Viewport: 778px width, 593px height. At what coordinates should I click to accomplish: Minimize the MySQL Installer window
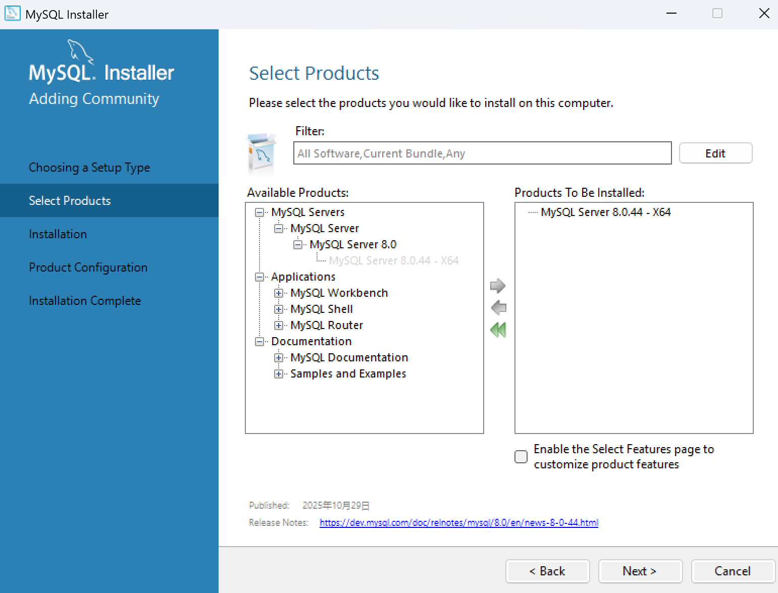coord(671,13)
